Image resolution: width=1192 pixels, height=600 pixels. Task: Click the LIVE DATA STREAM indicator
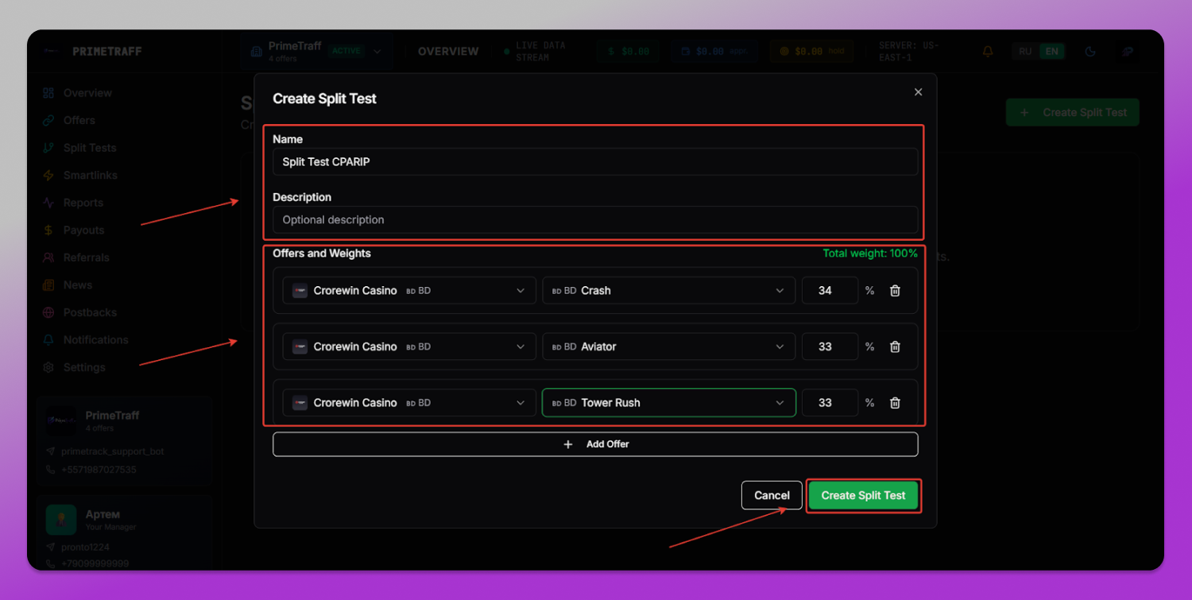coord(535,52)
